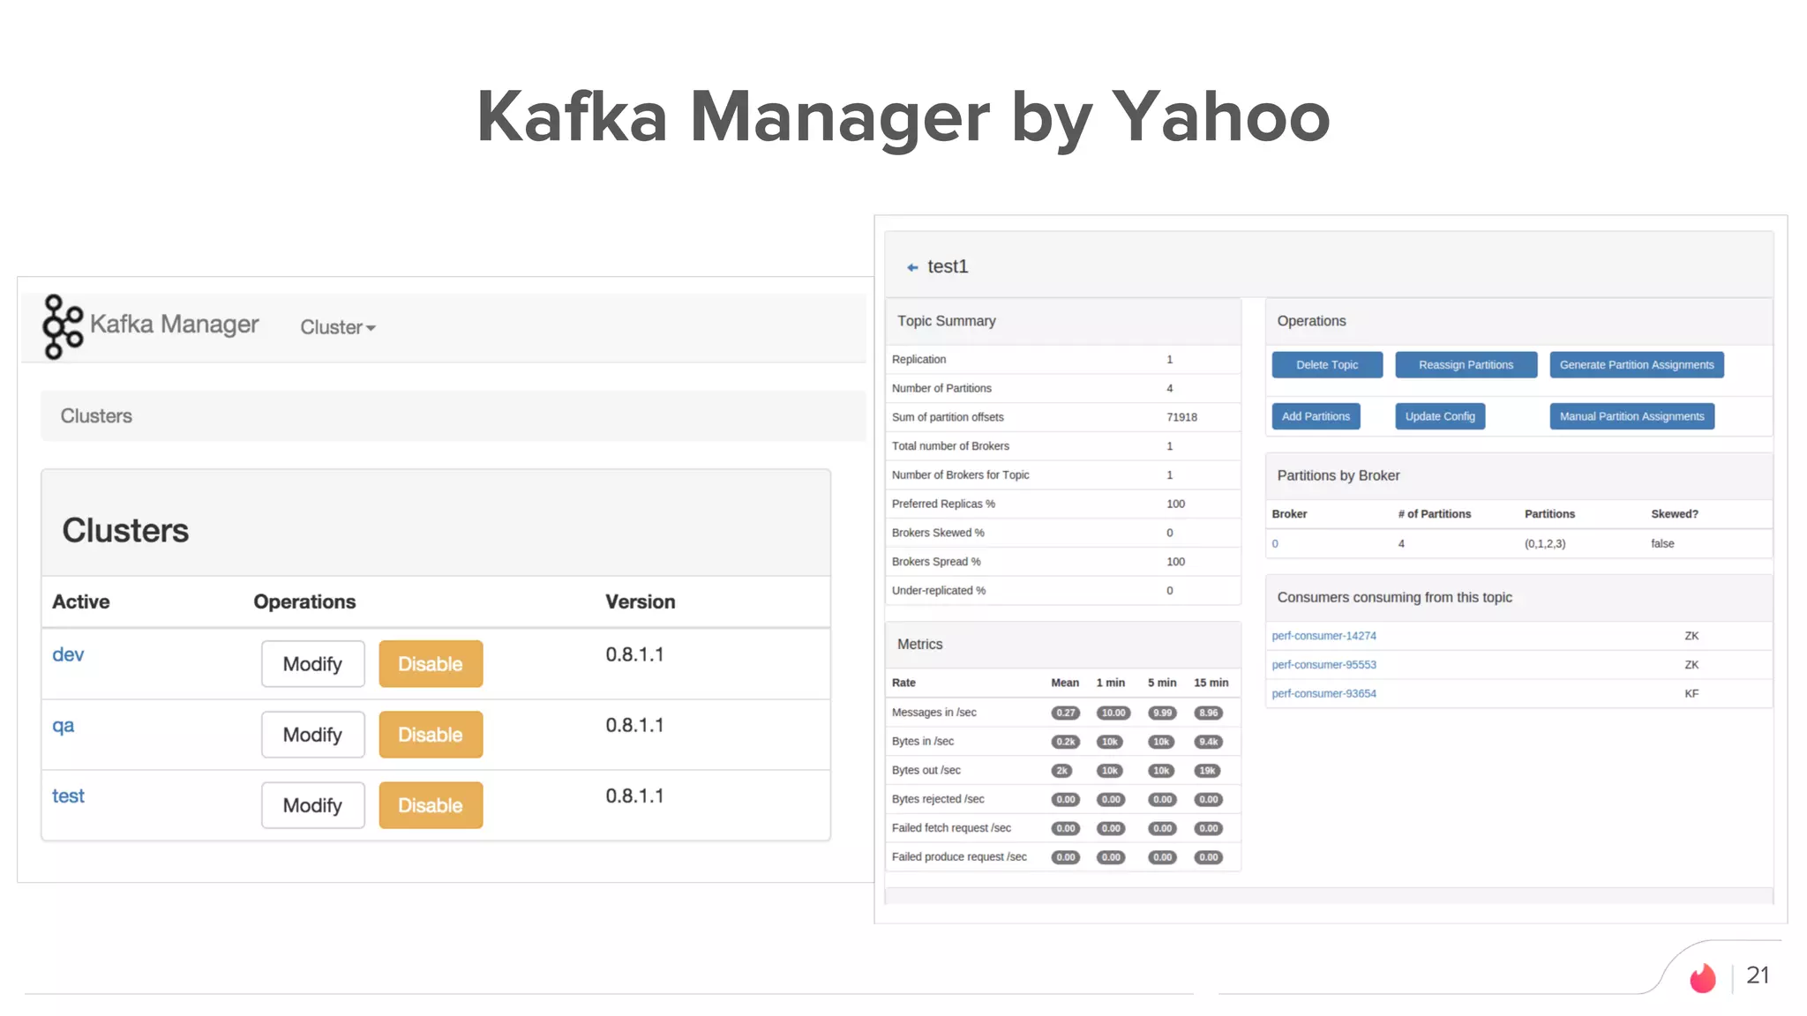Click the test1 topic title
Viewport: 1807px width, 1016px height.
pos(948,266)
